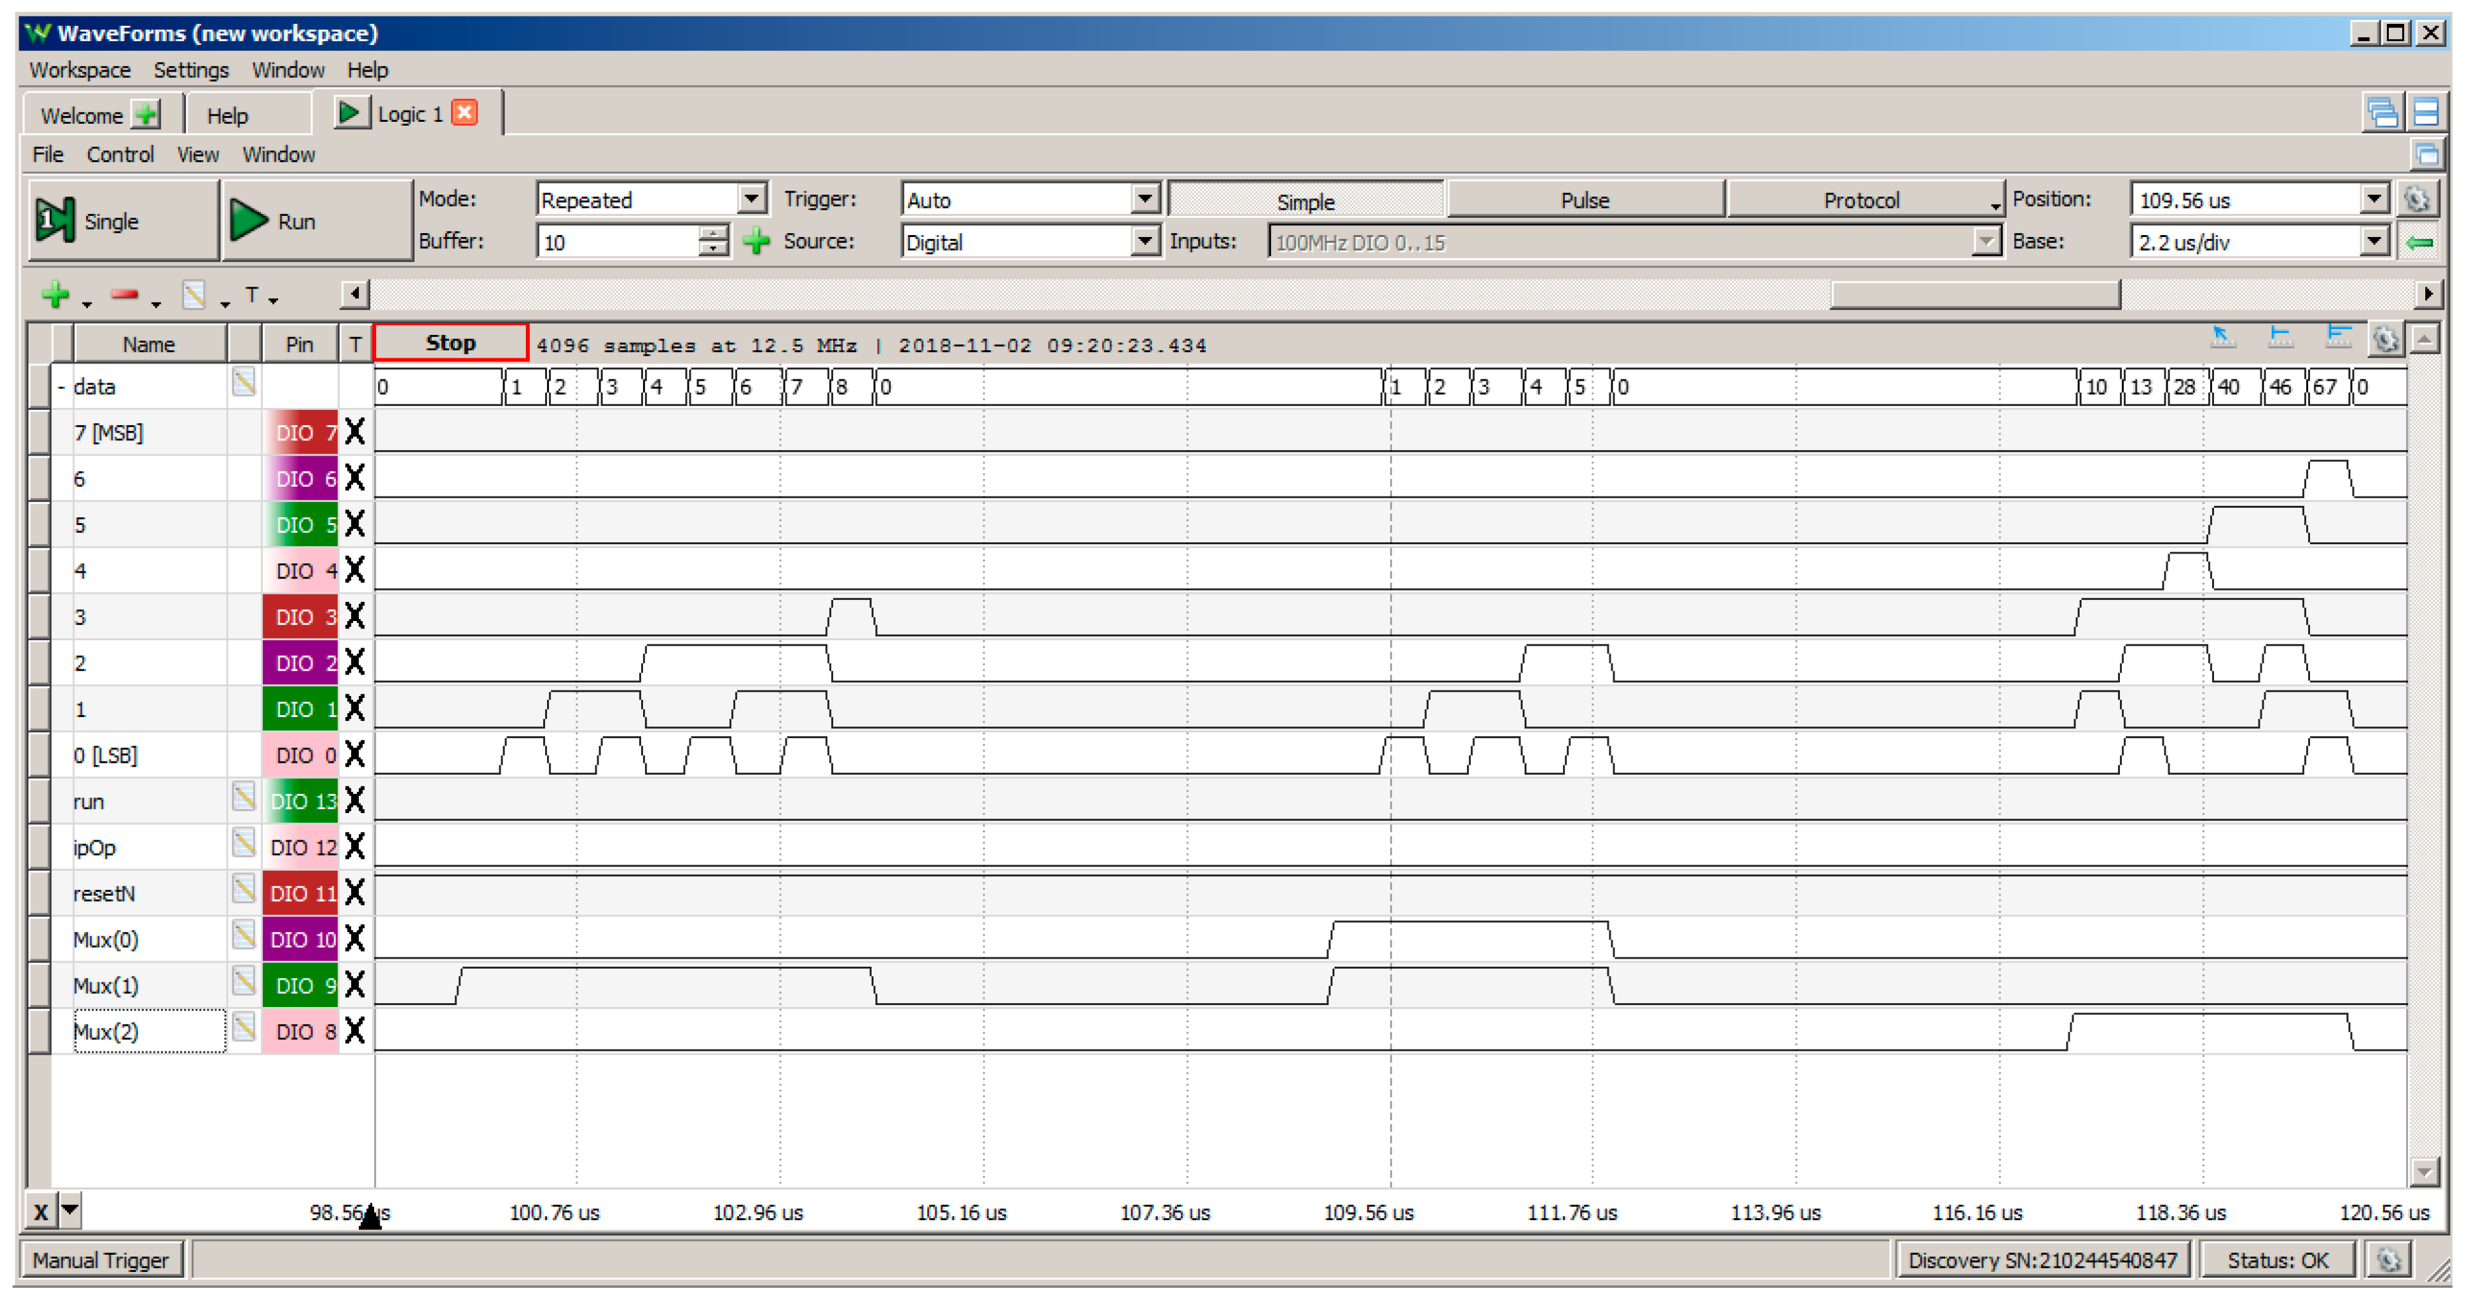Open the Base dropdown showing 2.2 us/div
The height and width of the screenshot is (1303, 2469).
[2373, 242]
